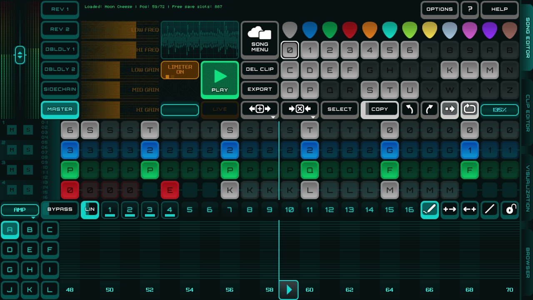Click the COPY button
533x300 pixels.
coord(379,110)
